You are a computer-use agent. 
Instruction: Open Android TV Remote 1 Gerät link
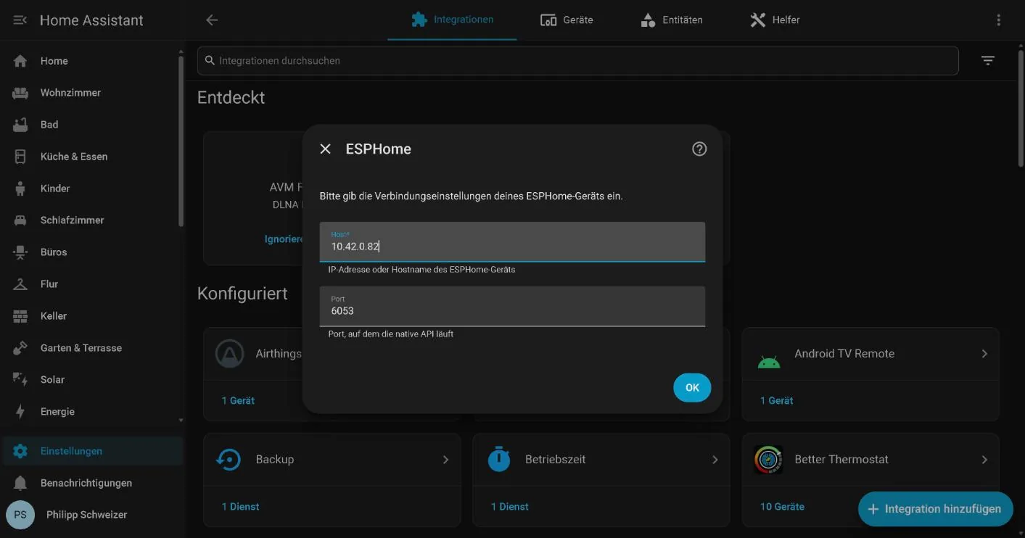click(x=776, y=400)
